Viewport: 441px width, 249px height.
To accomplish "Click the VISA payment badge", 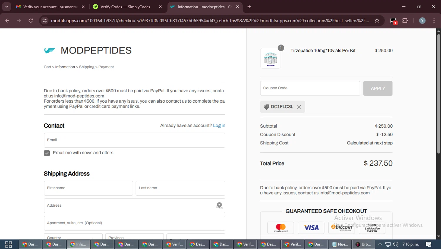I will tap(311, 228).
